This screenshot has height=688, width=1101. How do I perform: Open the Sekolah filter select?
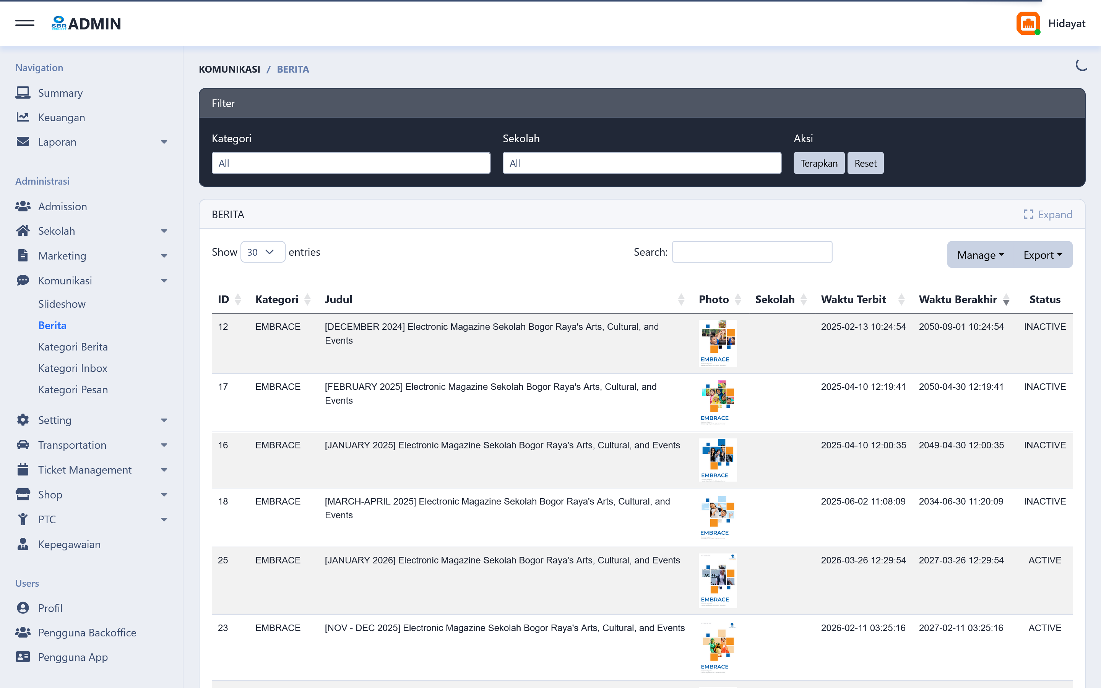tap(641, 163)
